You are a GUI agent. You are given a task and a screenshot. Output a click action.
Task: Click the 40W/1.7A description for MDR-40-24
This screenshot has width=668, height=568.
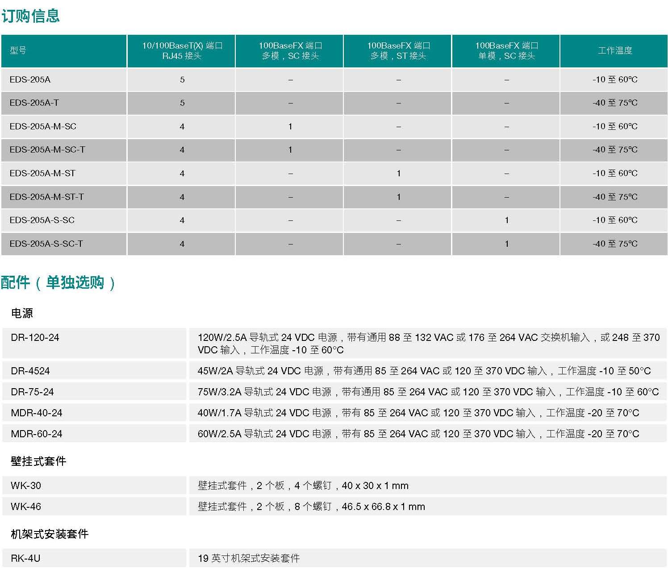coord(418,413)
